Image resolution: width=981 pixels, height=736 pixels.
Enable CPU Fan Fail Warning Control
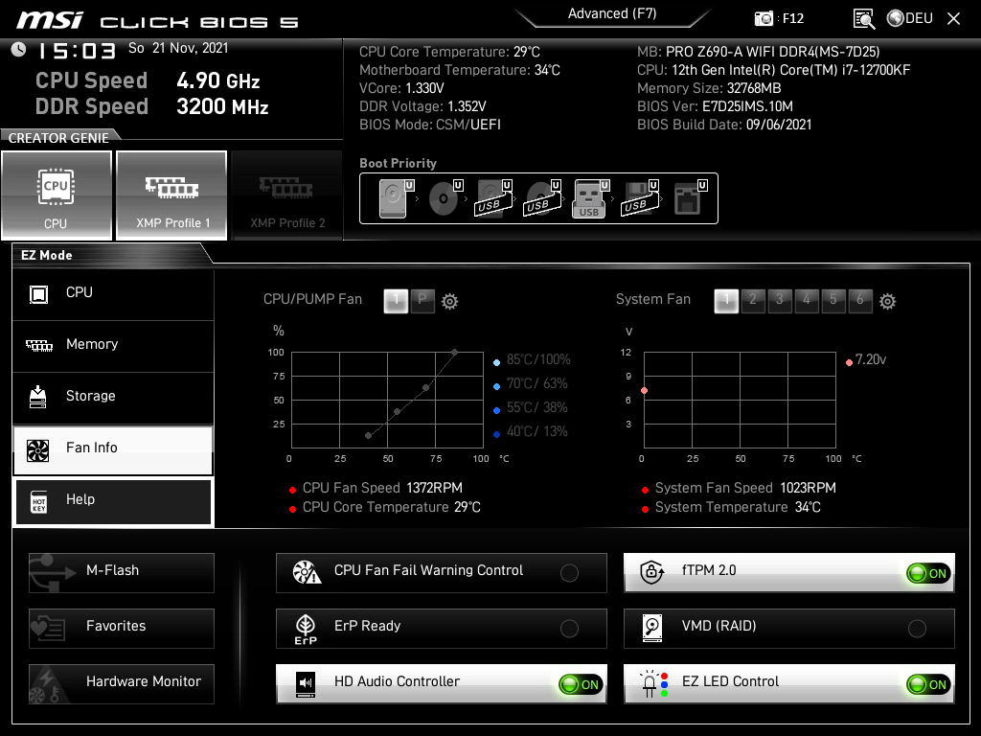[569, 573]
